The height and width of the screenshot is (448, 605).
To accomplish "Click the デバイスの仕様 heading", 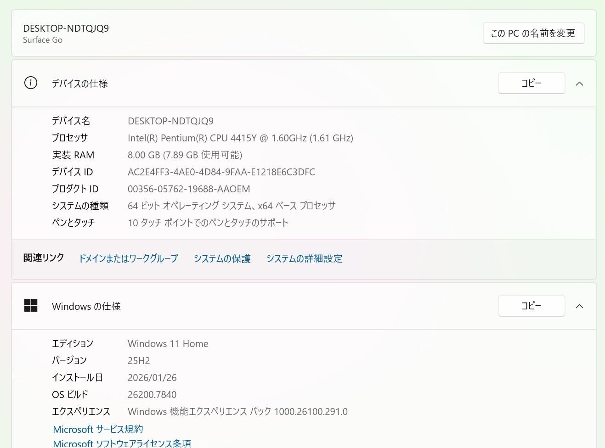I will click(x=80, y=84).
